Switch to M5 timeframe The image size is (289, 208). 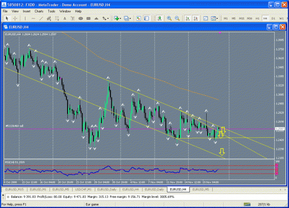pos(234,18)
